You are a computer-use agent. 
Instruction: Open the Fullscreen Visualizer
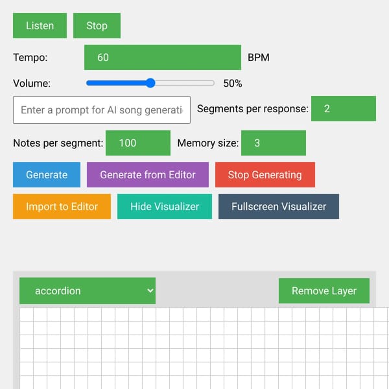(x=279, y=206)
